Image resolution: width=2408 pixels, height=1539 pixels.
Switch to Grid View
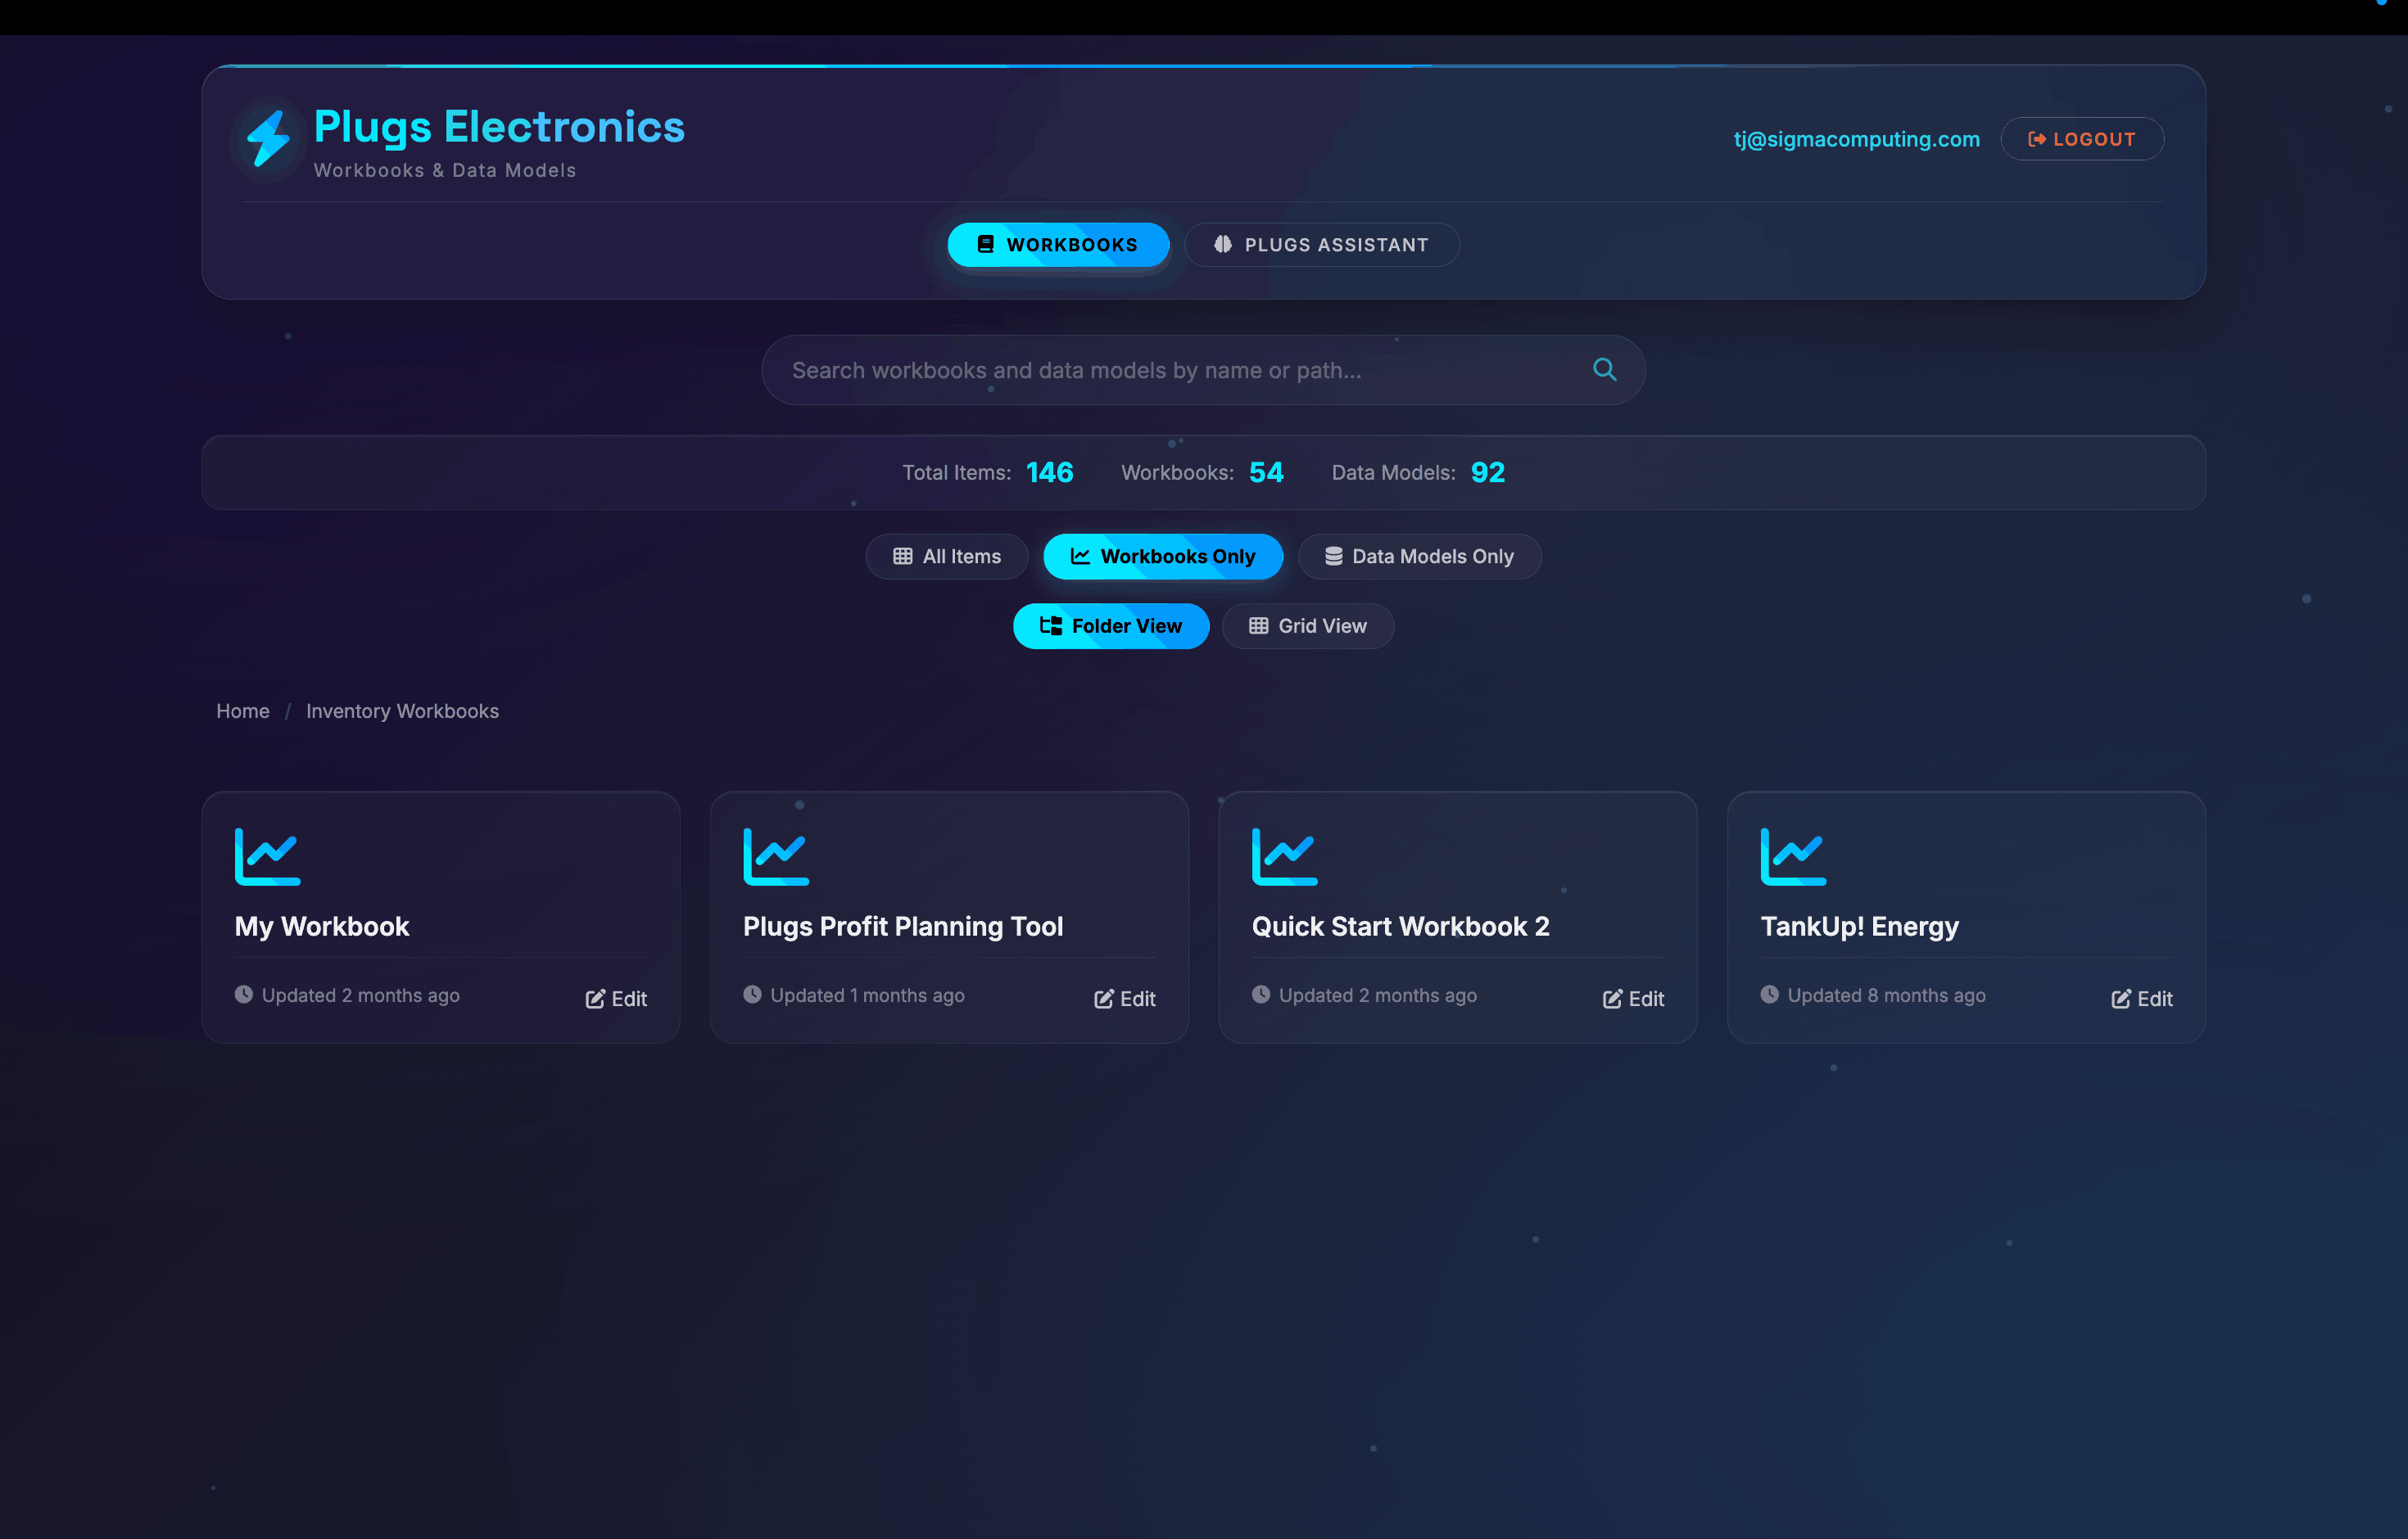click(x=1307, y=626)
